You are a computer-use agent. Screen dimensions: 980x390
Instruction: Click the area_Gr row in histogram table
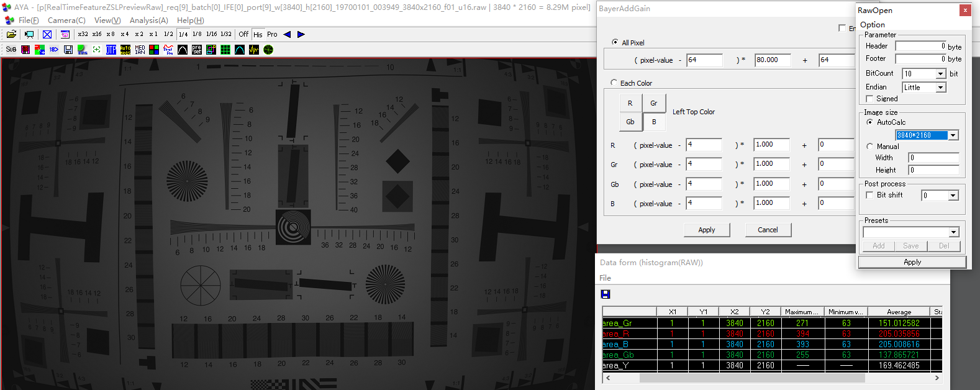click(x=772, y=323)
